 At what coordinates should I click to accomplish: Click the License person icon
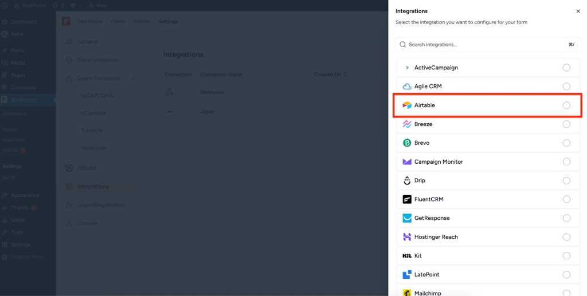click(69, 223)
